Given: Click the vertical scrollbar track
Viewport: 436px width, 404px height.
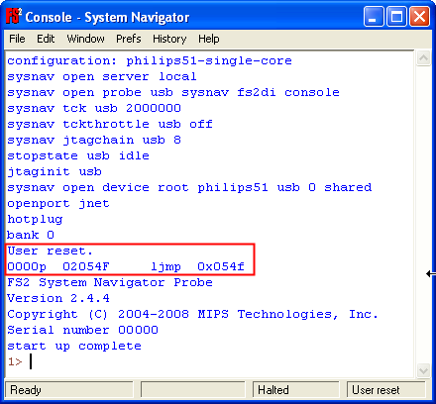Looking at the screenshot, I should point(423,215).
